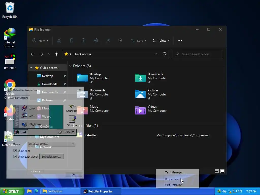Open the Theme combo box showing Windows XP Blue
Screen dimensions: 260x195
(x=52, y=144)
